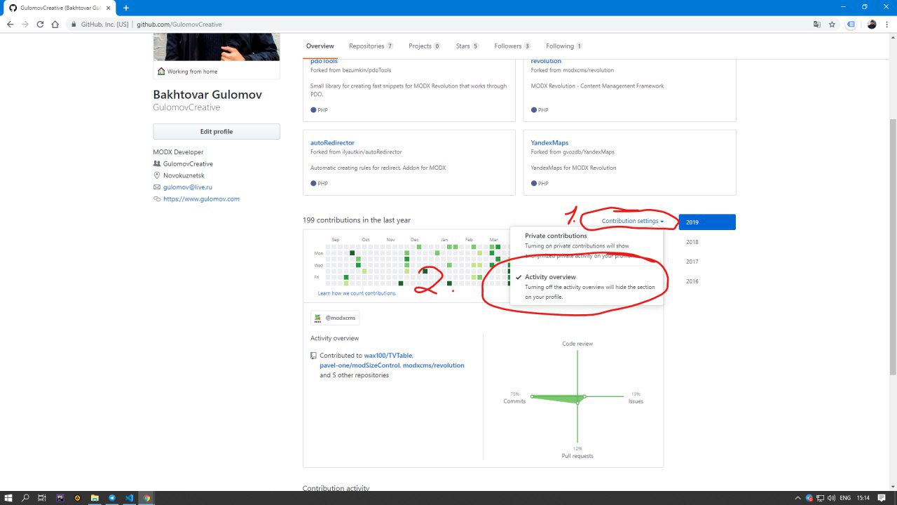
Task: Switch the ENG input language
Action: pos(845,498)
